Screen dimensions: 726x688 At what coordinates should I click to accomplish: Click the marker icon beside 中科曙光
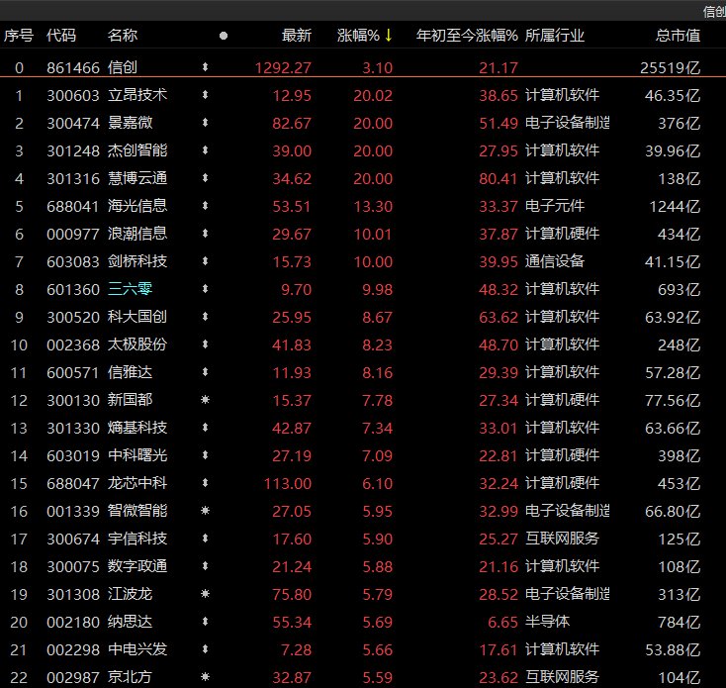click(x=205, y=455)
